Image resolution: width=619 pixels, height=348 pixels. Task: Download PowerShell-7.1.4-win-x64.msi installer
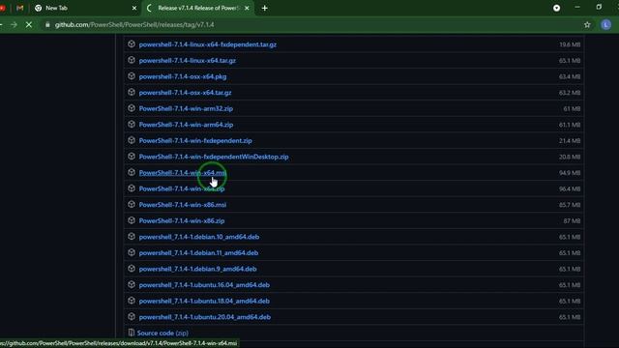(183, 173)
